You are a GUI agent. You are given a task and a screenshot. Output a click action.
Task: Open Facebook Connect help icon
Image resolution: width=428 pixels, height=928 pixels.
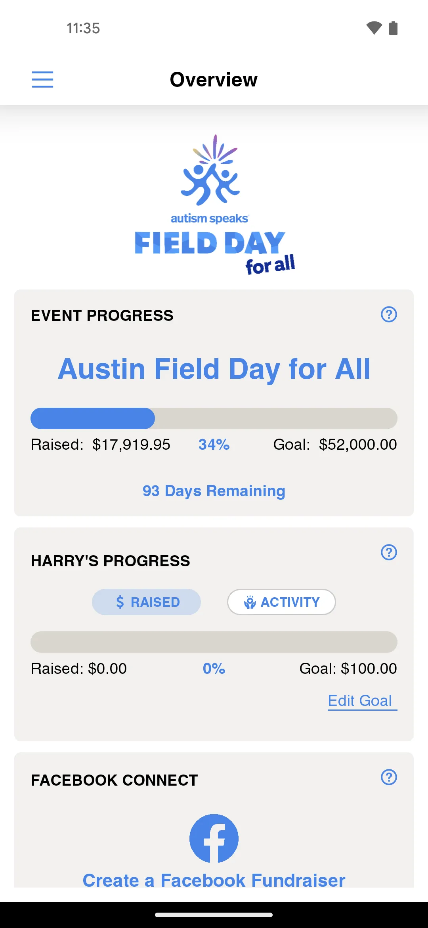[389, 777]
